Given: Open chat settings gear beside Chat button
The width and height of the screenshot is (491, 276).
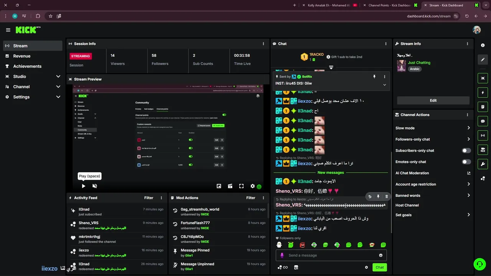Looking at the screenshot, I should click(366, 268).
